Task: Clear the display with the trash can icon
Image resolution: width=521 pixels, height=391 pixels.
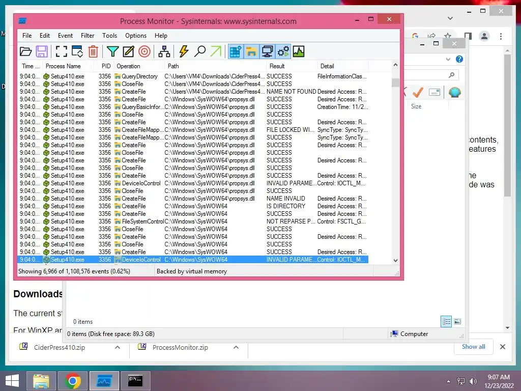Action: [93, 51]
